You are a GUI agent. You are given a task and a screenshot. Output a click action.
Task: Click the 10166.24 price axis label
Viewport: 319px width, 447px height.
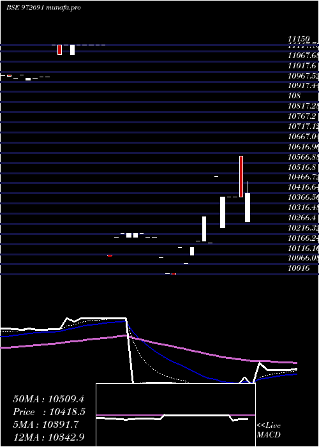(x=303, y=238)
